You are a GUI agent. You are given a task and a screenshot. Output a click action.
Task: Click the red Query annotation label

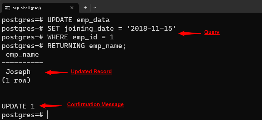(x=212, y=32)
